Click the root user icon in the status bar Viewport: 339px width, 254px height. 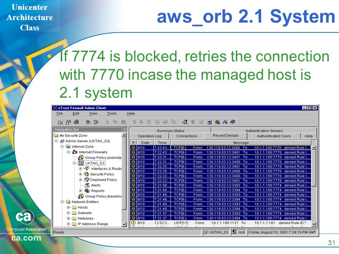tap(234, 232)
